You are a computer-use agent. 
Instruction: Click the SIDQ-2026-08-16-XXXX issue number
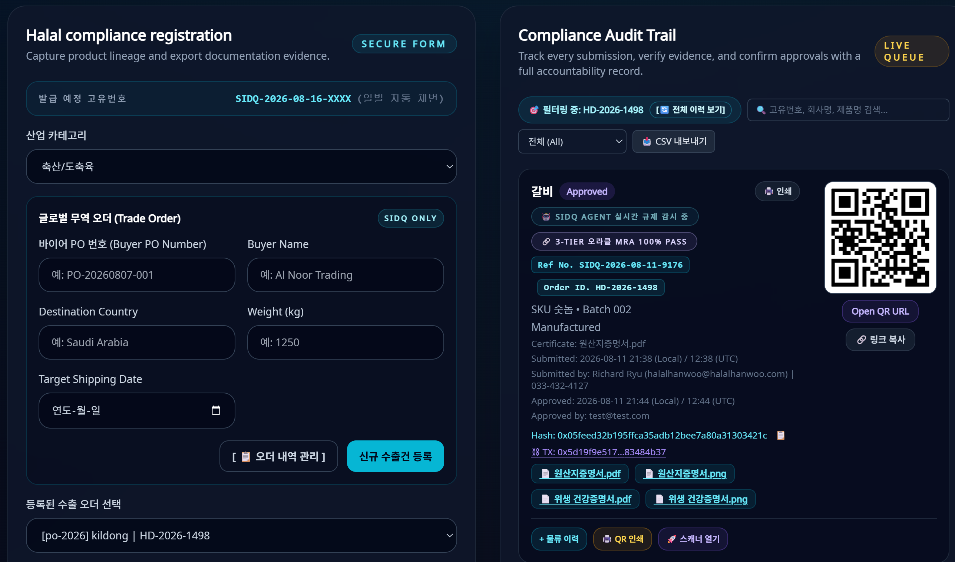293,99
